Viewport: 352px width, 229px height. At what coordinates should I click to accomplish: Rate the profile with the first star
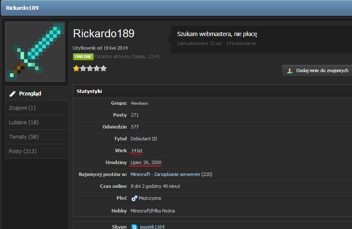click(x=76, y=68)
